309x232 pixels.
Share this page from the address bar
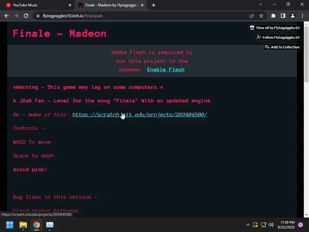[252, 16]
